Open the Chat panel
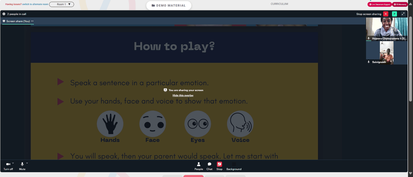Screen dimensions: 413x177 coord(209,166)
